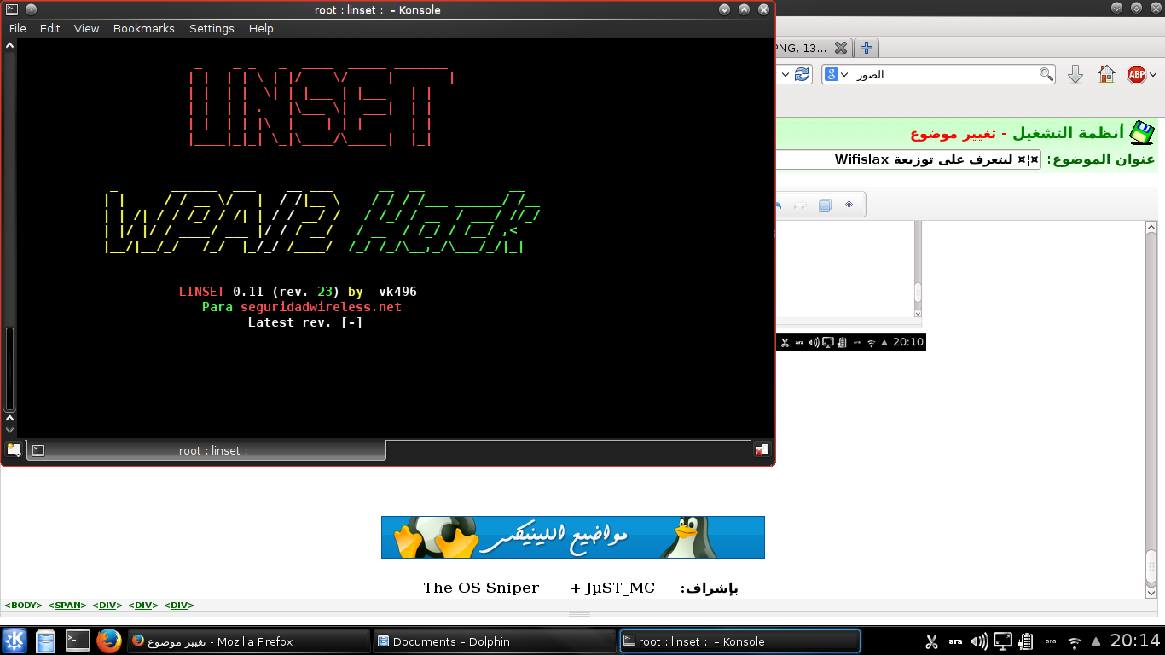This screenshot has width=1165, height=655.
Task: Click the 'seguridadwireless.net' text in the terminal
Action: pyautogui.click(x=321, y=307)
